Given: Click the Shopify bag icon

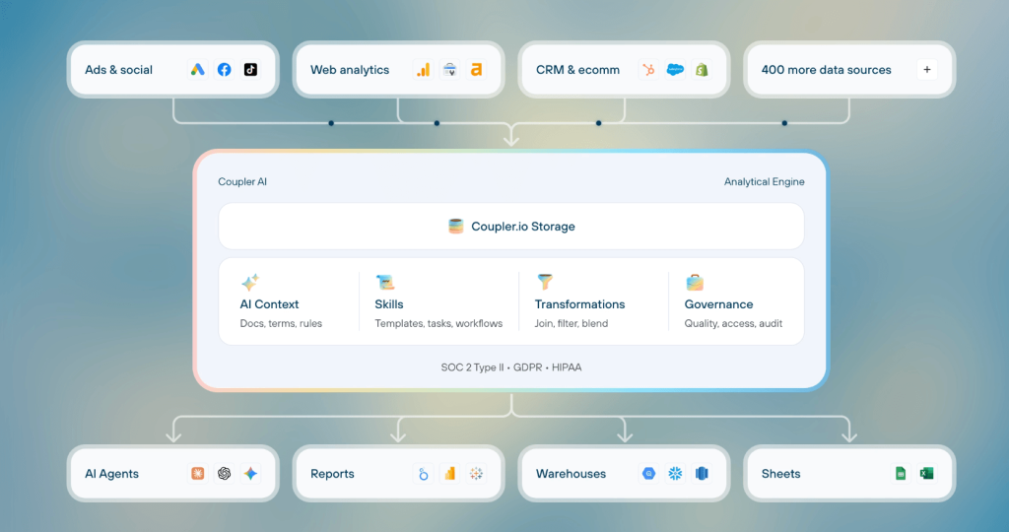Looking at the screenshot, I should (x=702, y=70).
